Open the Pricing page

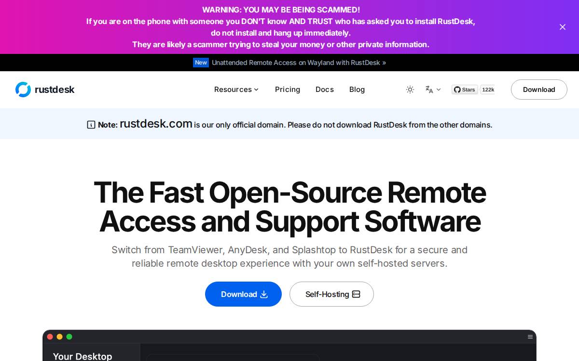click(x=288, y=90)
